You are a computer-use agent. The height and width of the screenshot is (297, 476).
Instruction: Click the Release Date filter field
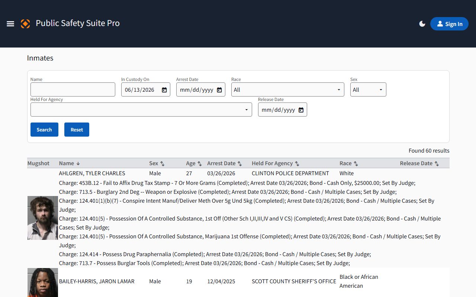point(283,110)
